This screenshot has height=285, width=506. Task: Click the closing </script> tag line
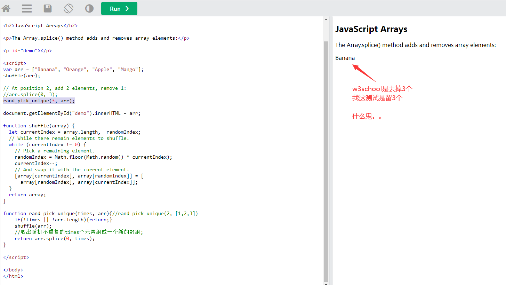coord(16,257)
